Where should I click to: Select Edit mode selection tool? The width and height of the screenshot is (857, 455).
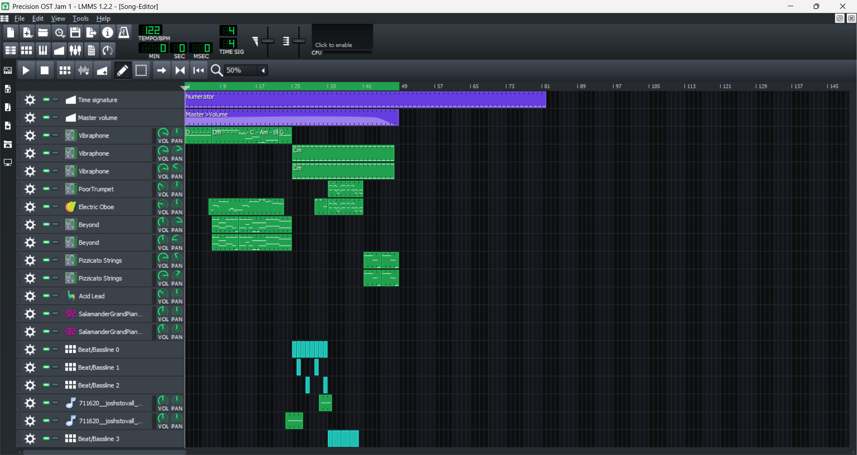pos(141,70)
